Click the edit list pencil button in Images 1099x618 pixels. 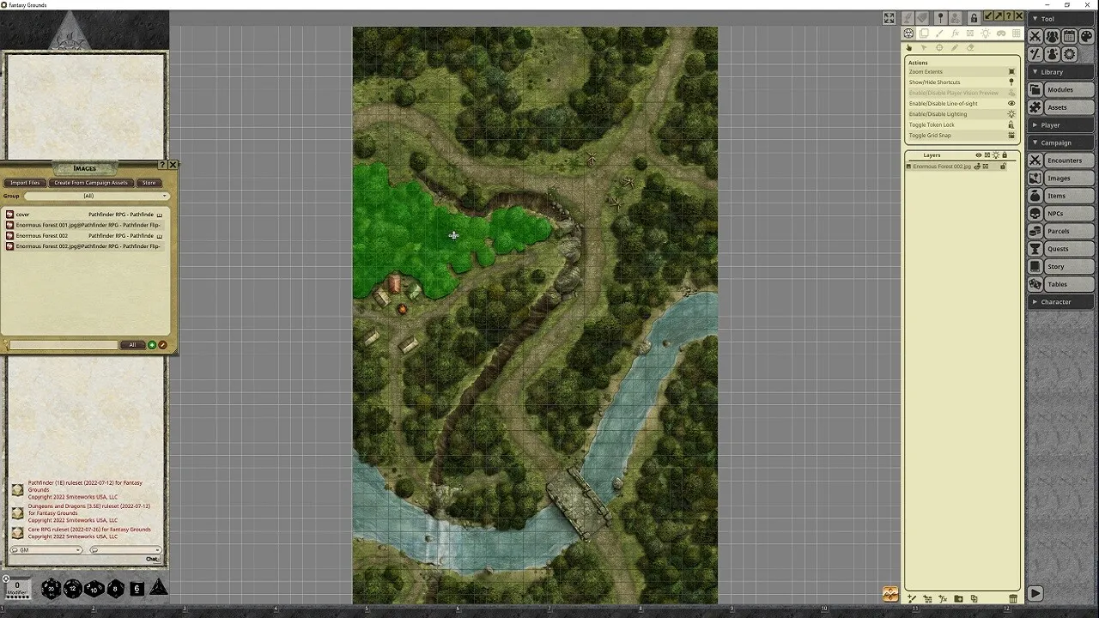[162, 345]
